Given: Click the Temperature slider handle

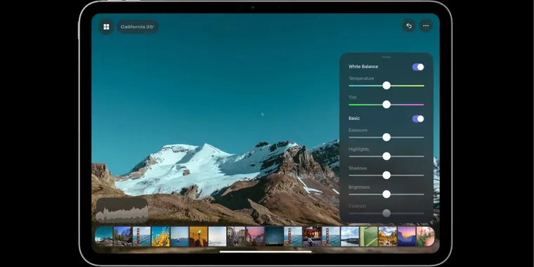Looking at the screenshot, I should (386, 86).
